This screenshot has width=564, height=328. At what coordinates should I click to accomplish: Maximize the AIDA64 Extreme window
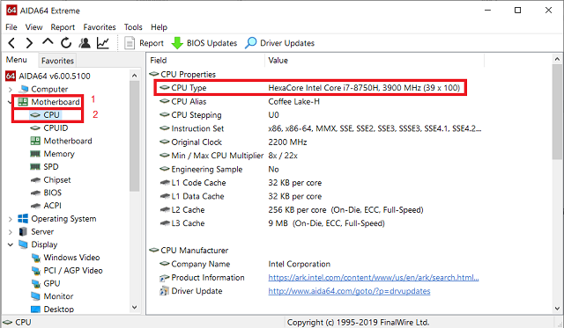[x=517, y=10]
